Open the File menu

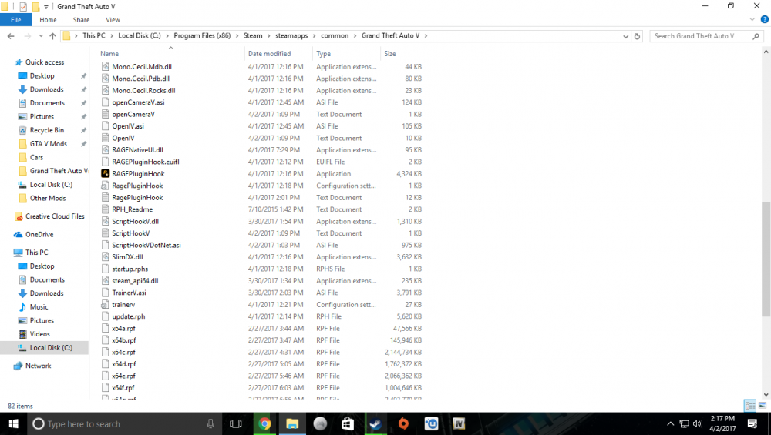click(x=15, y=20)
